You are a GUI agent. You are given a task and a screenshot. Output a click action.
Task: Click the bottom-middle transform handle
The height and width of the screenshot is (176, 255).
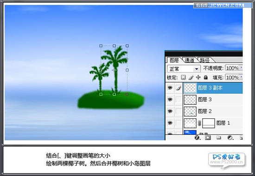click(114, 94)
